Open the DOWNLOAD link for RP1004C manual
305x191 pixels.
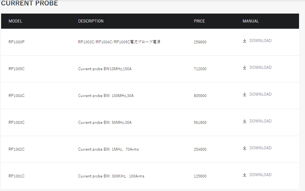click(261, 94)
